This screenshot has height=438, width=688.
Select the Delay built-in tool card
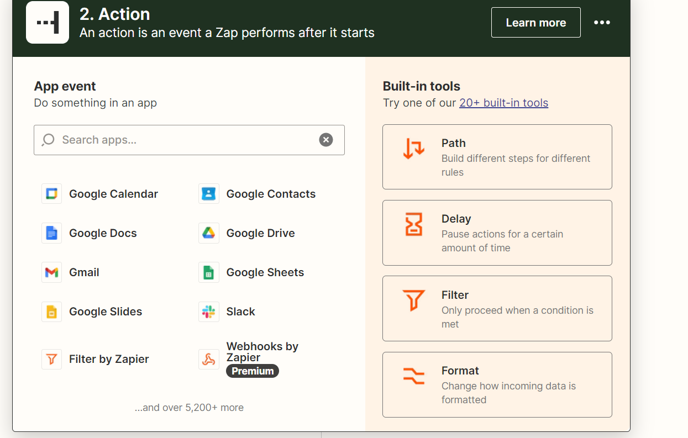(x=497, y=233)
